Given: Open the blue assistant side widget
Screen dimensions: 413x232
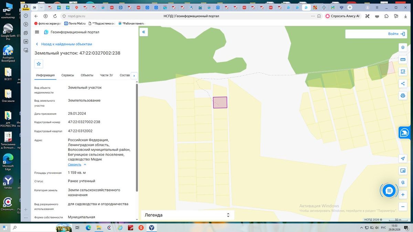Looking at the screenshot, I should 405,133.
